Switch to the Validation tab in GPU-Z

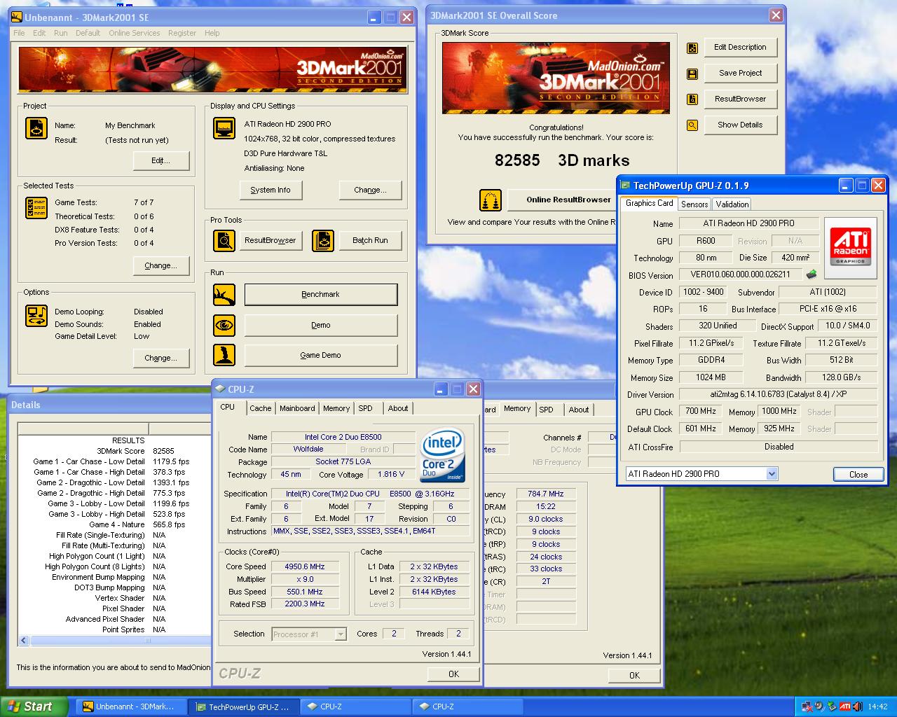[732, 204]
